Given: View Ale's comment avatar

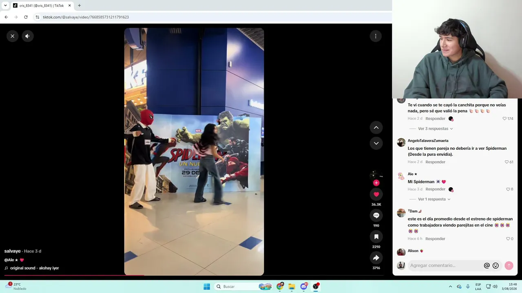Looking at the screenshot, I should [x=401, y=176].
